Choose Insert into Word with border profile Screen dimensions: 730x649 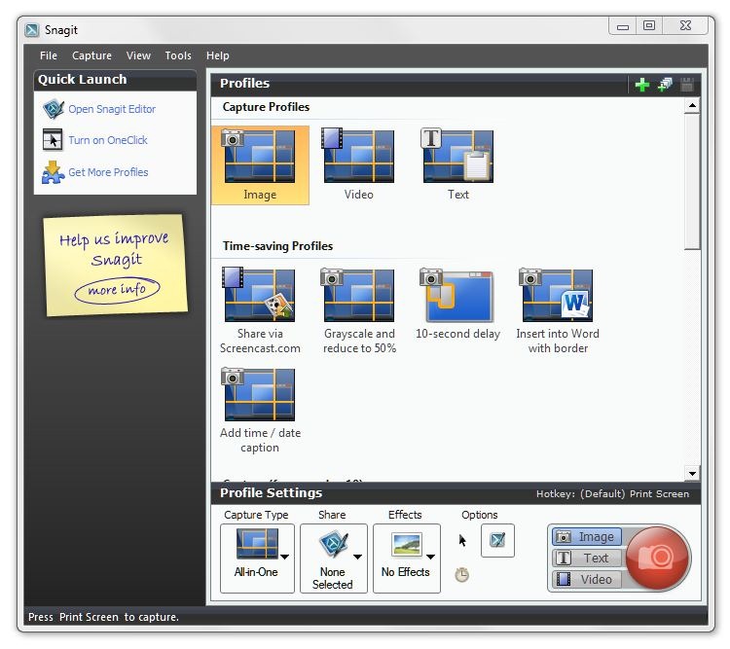click(x=558, y=310)
